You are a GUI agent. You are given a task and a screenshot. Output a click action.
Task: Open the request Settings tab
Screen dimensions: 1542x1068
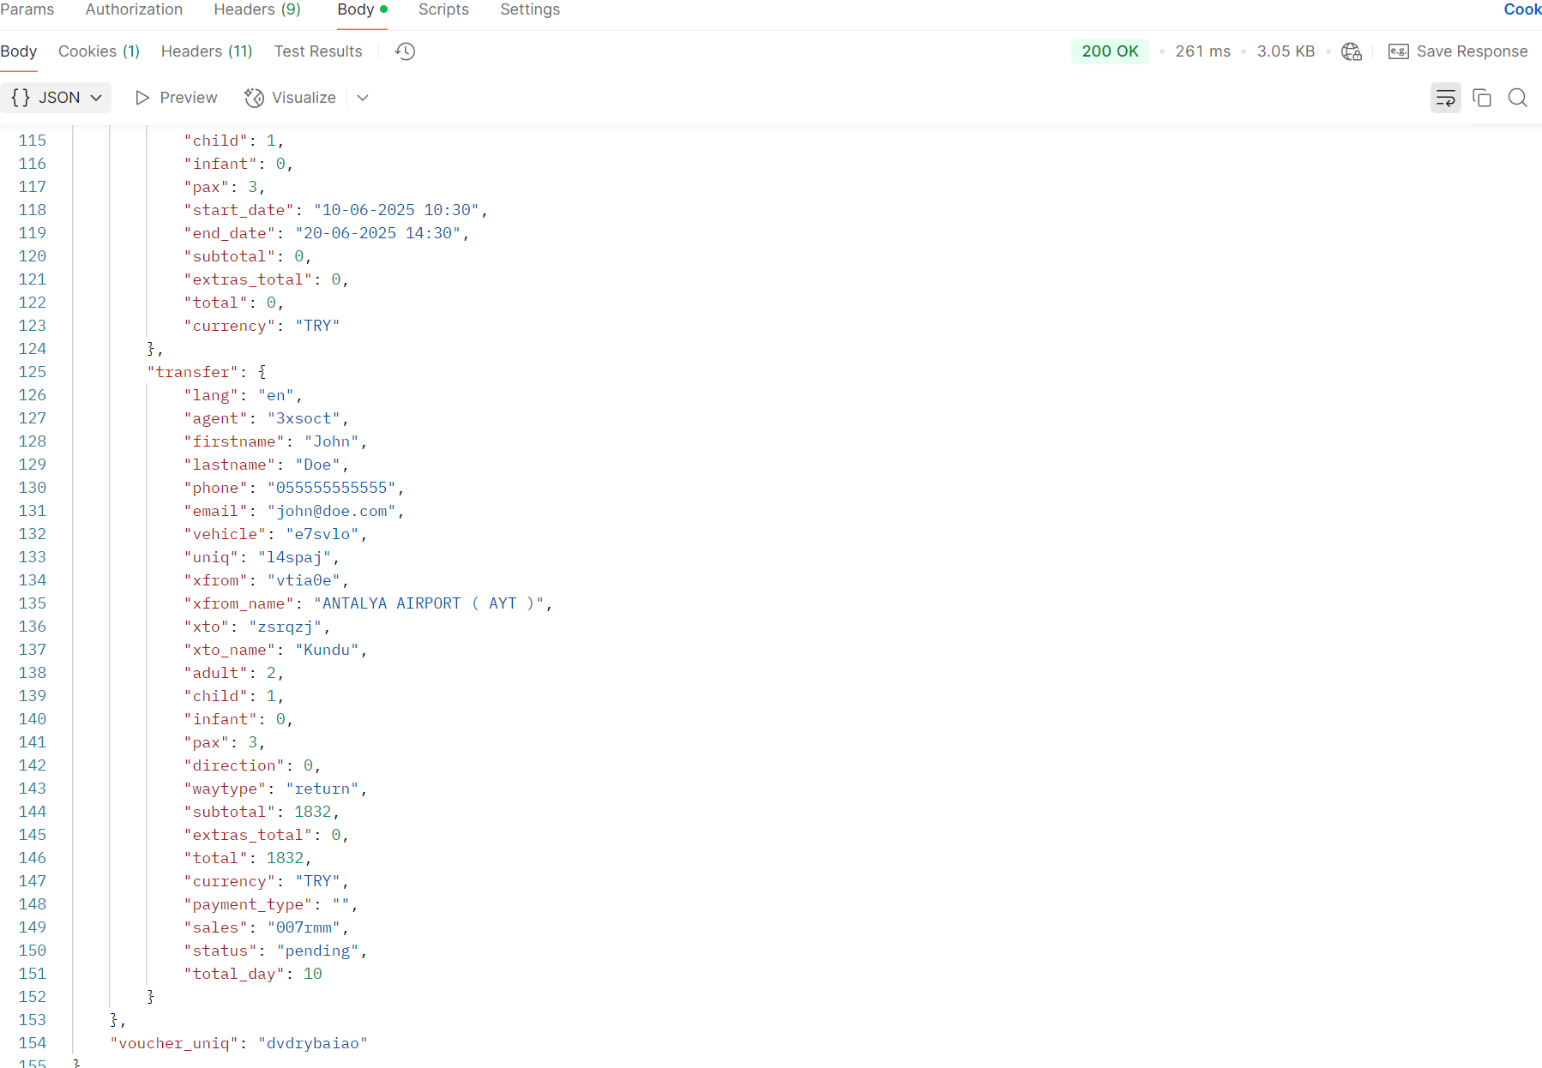530,9
